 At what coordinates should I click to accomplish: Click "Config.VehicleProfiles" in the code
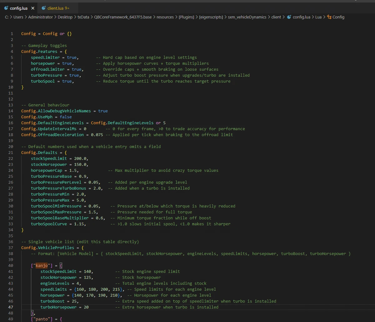[48, 248]
